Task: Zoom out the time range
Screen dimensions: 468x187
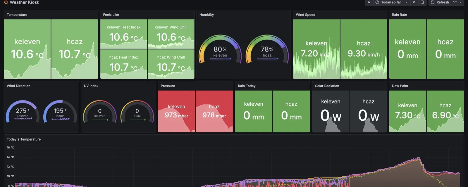Action: pyautogui.click(x=422, y=2)
